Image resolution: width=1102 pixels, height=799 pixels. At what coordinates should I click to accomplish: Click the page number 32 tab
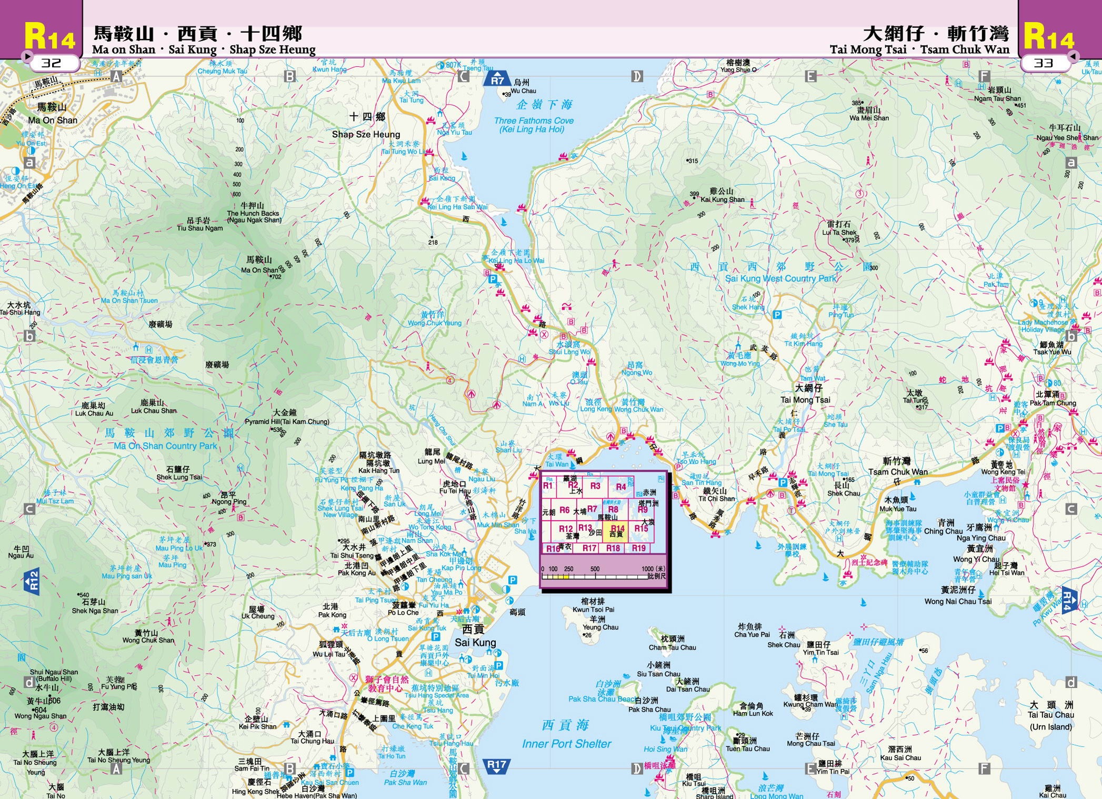[x=52, y=63]
